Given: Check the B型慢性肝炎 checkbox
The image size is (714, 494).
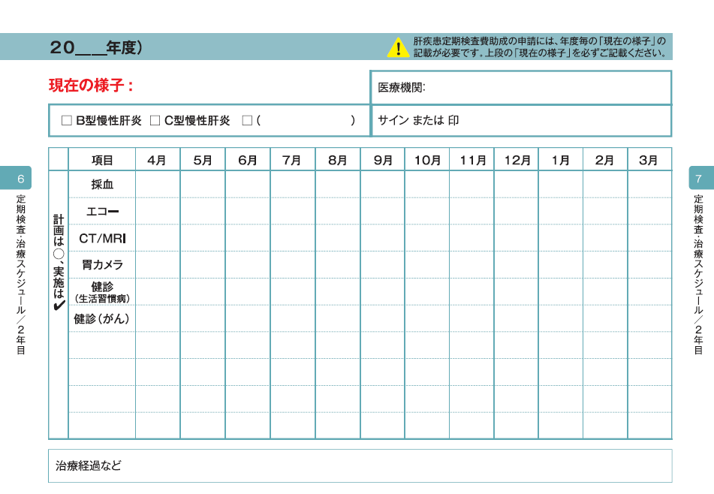Looking at the screenshot, I should [x=67, y=121].
